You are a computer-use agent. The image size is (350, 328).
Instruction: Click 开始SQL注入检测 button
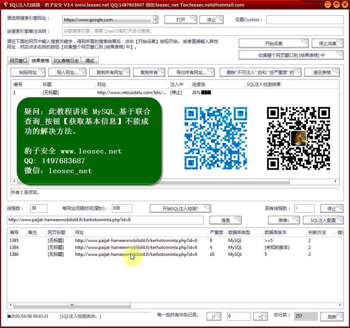[x=180, y=208]
